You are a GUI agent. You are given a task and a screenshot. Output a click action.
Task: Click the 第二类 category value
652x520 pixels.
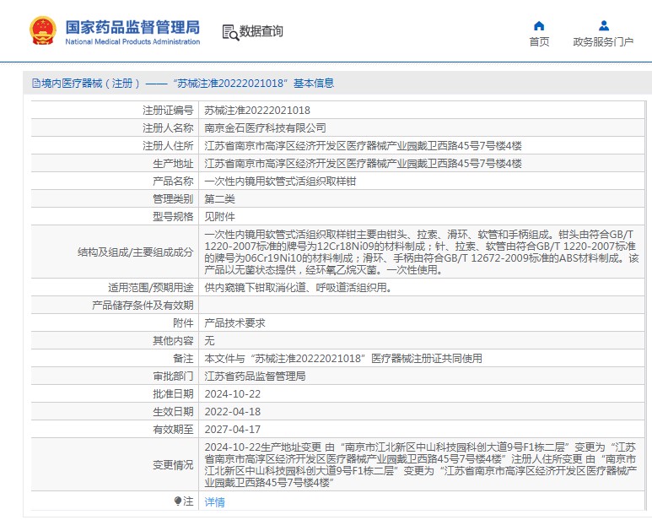[x=219, y=199]
